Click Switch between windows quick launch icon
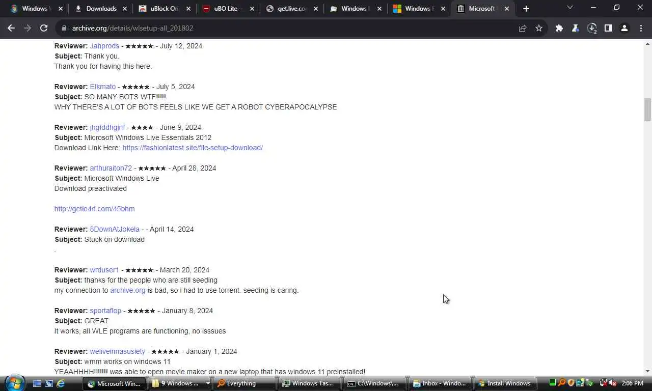This screenshot has height=391, width=652. [49, 383]
